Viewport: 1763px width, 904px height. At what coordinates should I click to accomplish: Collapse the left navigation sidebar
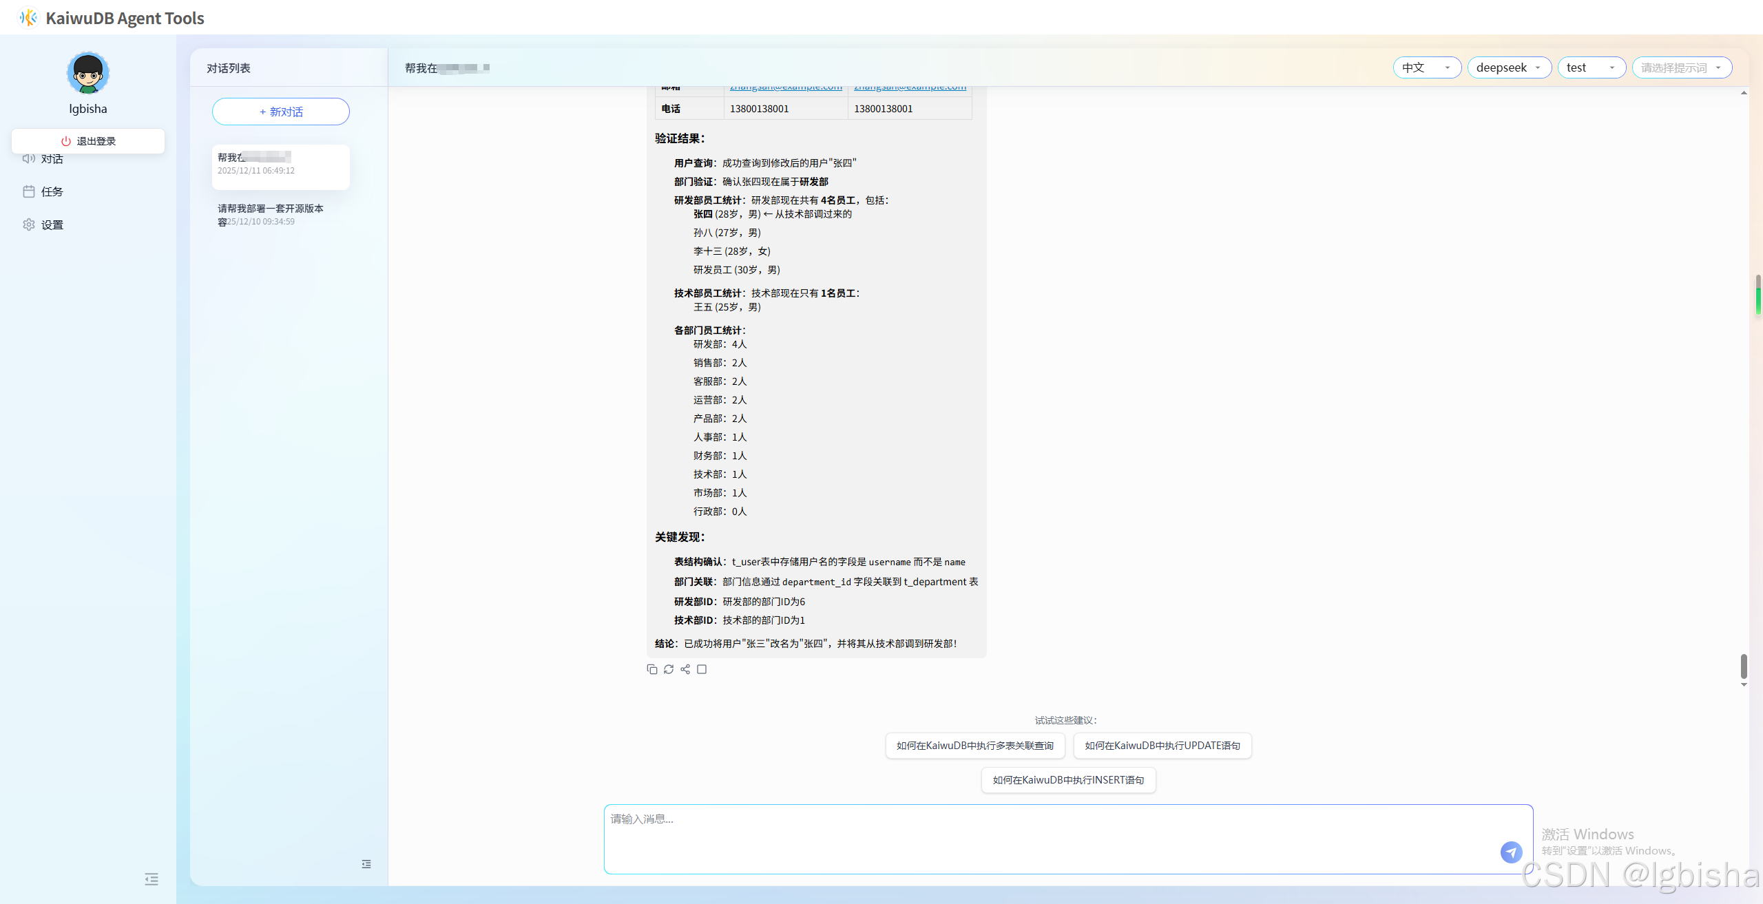[x=152, y=879]
